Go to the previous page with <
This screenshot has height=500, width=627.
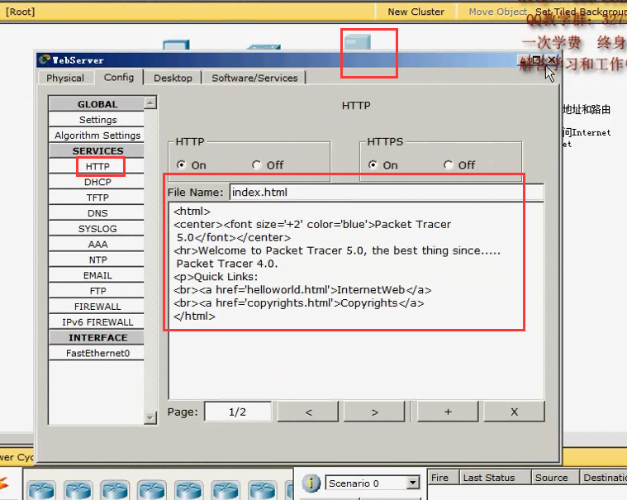point(308,412)
